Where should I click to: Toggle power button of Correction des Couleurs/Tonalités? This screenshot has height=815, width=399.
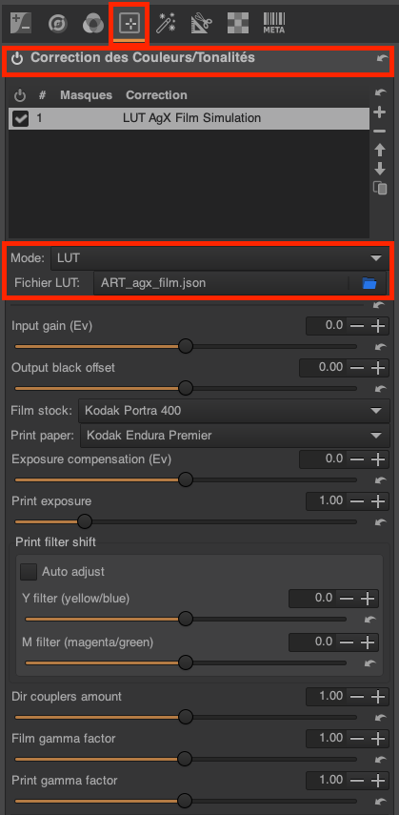[18, 59]
